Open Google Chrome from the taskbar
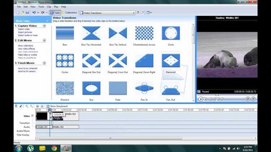This screenshot has width=271, height=152. coord(54,148)
